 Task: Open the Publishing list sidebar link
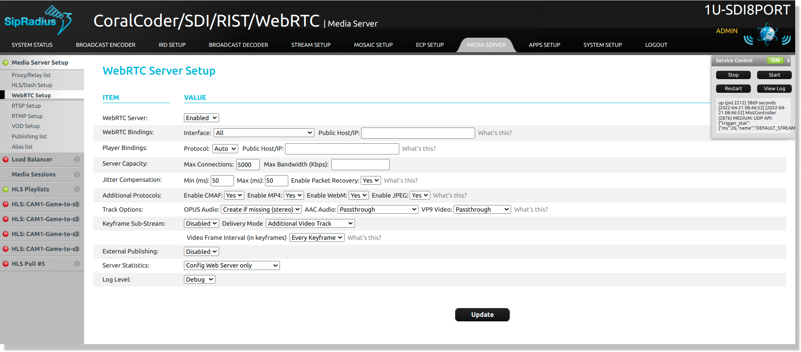click(29, 136)
